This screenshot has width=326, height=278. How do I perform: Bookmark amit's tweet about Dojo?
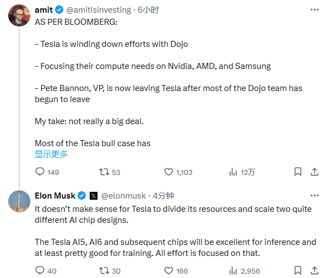pyautogui.click(x=298, y=172)
